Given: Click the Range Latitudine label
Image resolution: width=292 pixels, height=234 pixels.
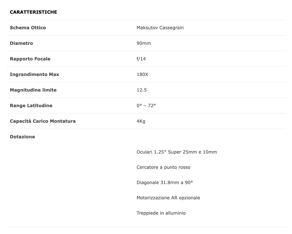Looking at the screenshot, I should click(31, 106).
